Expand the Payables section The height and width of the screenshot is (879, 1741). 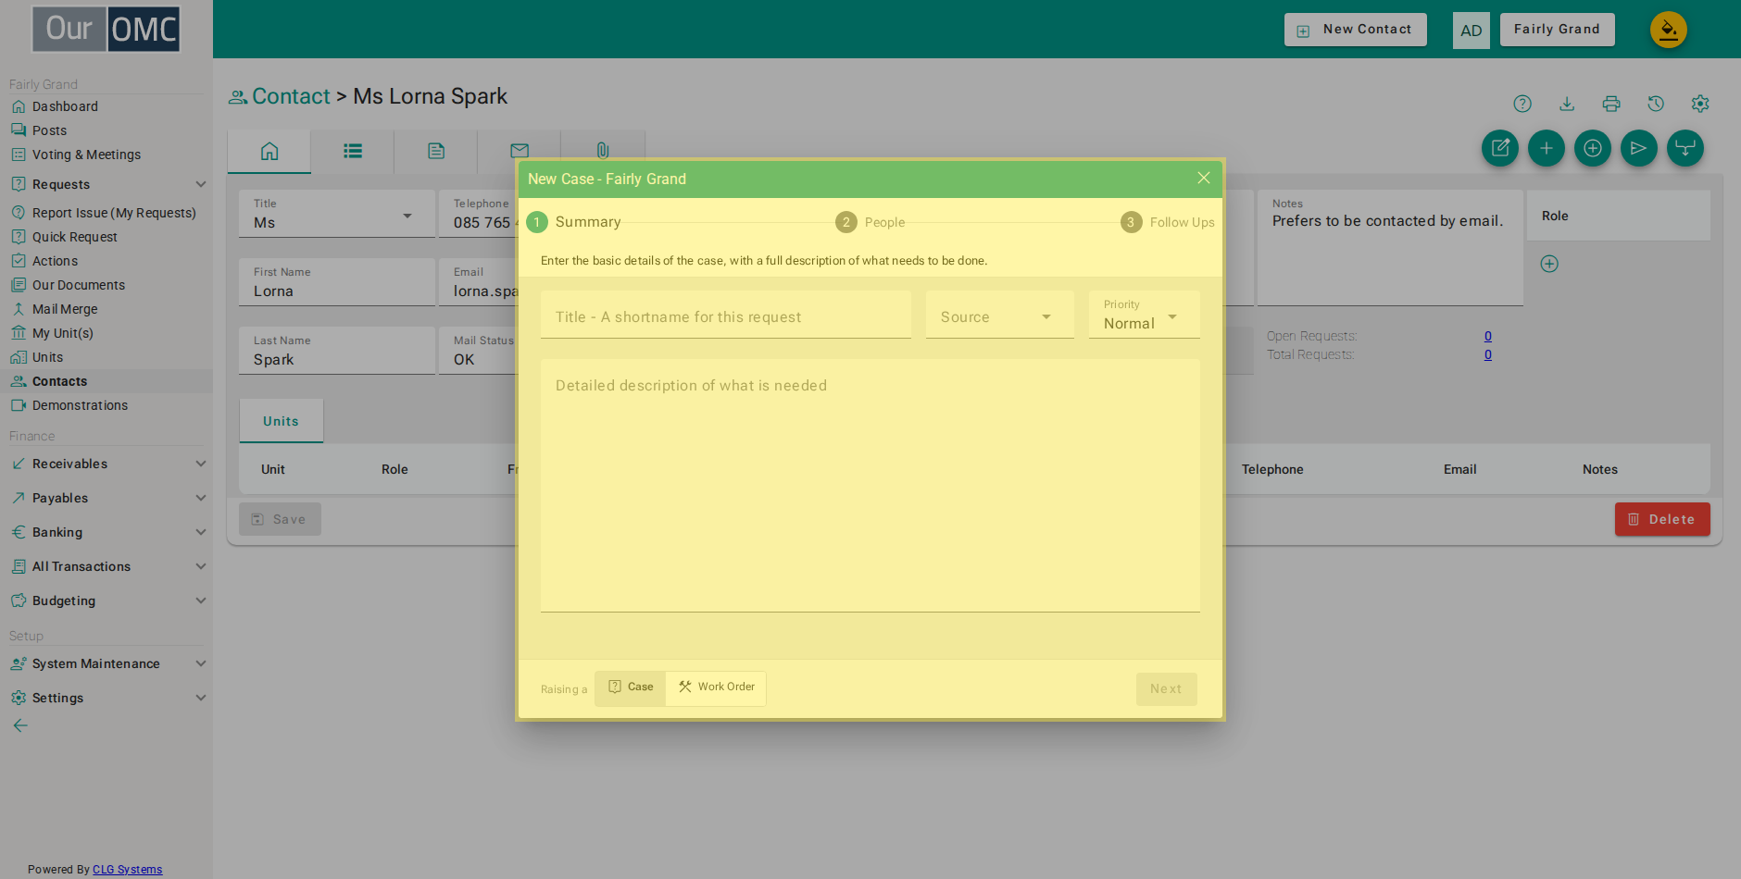click(106, 498)
